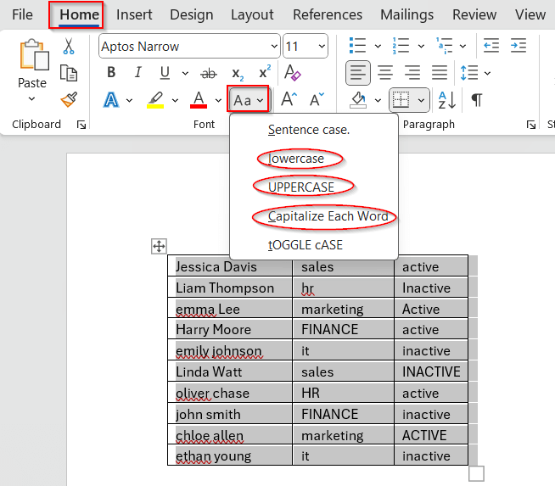Expand font color dropdown arrow
The height and width of the screenshot is (486, 555).
click(218, 100)
